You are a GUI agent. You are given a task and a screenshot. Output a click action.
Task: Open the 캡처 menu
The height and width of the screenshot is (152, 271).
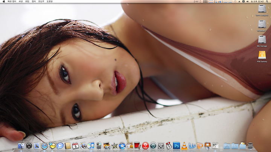(33, 2)
